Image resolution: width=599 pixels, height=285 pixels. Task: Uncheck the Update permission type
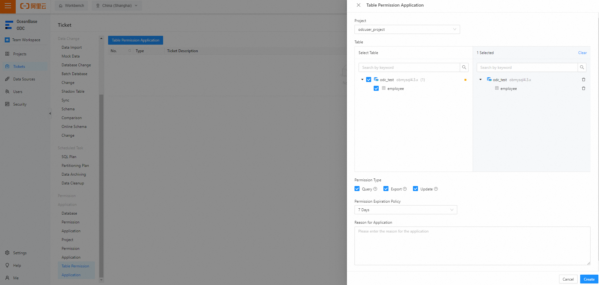pyautogui.click(x=415, y=189)
